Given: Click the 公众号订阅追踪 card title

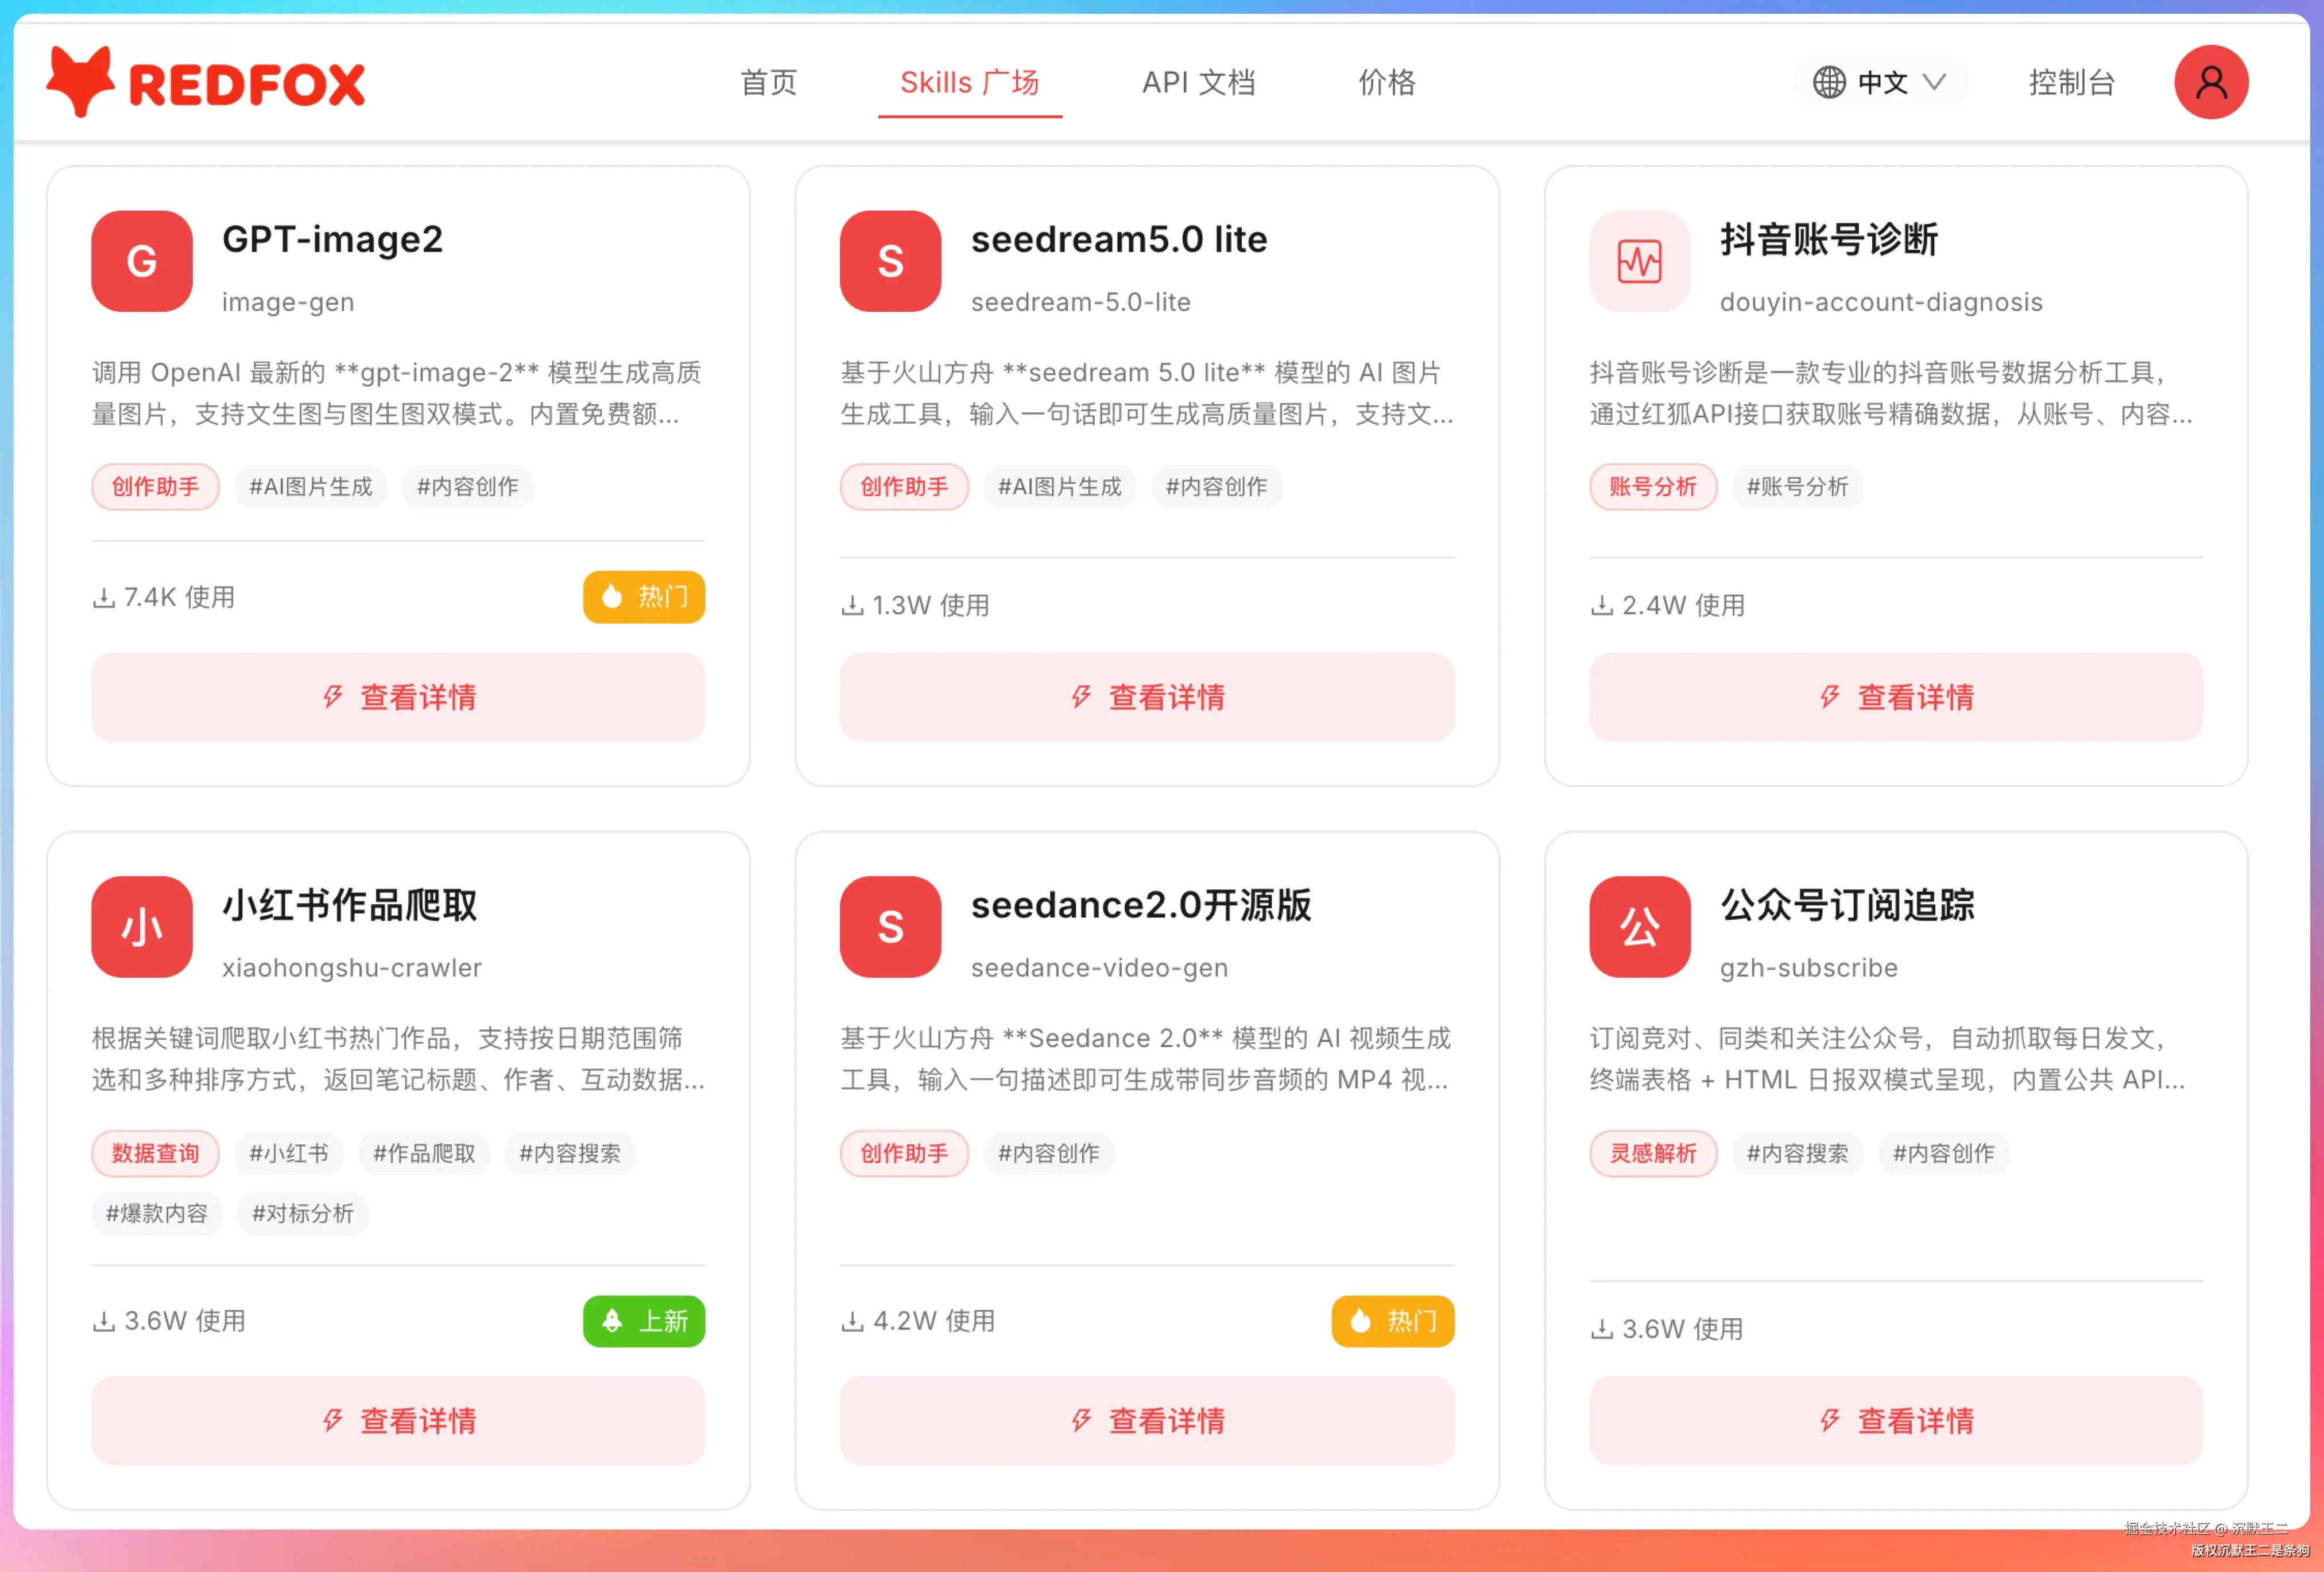Looking at the screenshot, I should coord(1847,905).
